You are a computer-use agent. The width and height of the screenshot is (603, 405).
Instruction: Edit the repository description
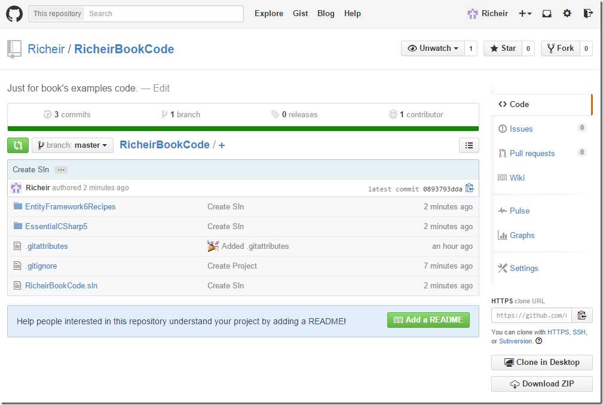point(161,88)
